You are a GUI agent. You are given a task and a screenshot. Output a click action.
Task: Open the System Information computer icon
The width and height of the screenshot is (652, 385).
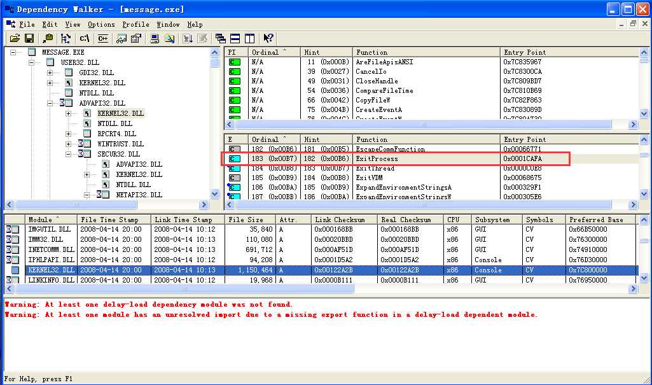point(155,39)
